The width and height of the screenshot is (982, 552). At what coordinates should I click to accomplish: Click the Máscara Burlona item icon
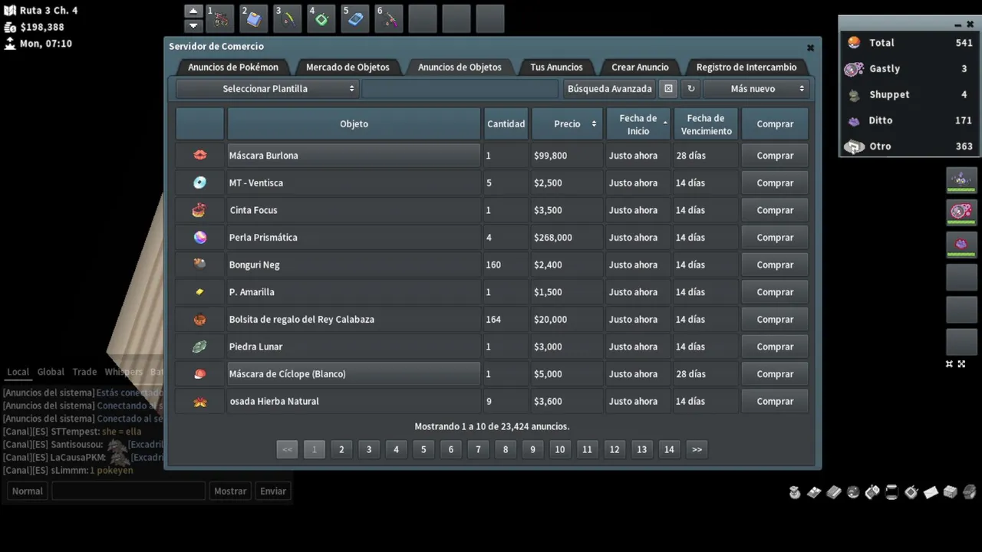[x=200, y=155]
